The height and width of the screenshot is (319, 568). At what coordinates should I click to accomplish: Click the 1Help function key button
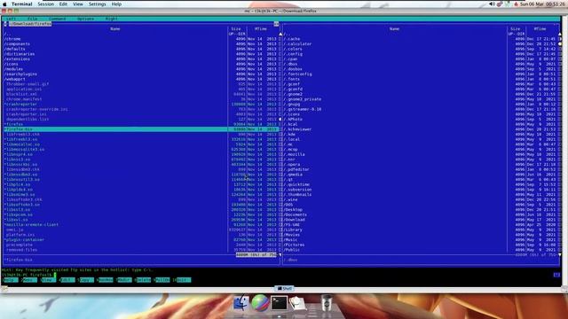[x=10, y=280]
